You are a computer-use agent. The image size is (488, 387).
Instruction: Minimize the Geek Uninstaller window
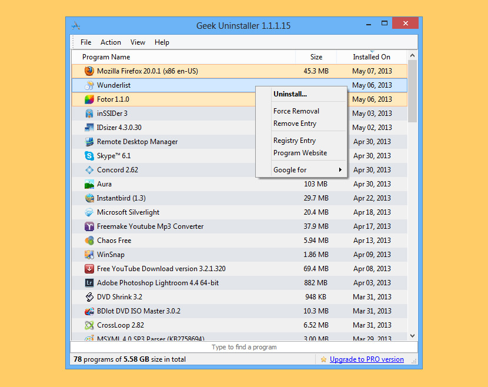coord(369,24)
